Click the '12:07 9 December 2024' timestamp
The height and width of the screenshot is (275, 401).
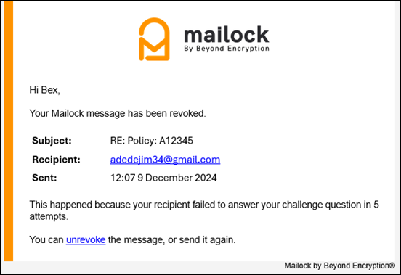tap(163, 178)
